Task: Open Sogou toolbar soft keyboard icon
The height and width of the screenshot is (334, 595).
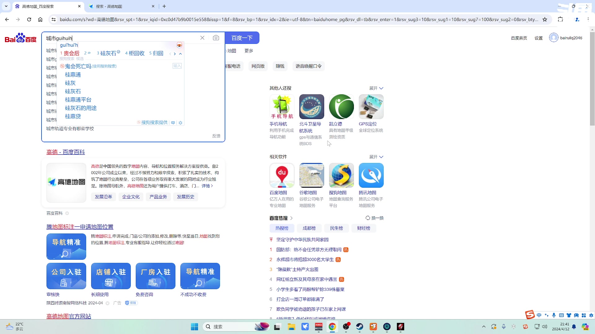Action: tap(561, 315)
